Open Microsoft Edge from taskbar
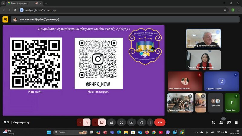242x136 pixels. (119, 132)
